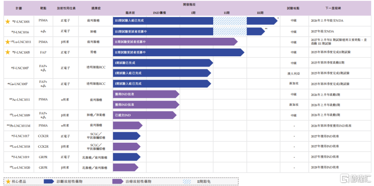This screenshot has height=186, width=374.
Task: Select the 177Lu-LNC1011 program name
Action: coord(21,42)
